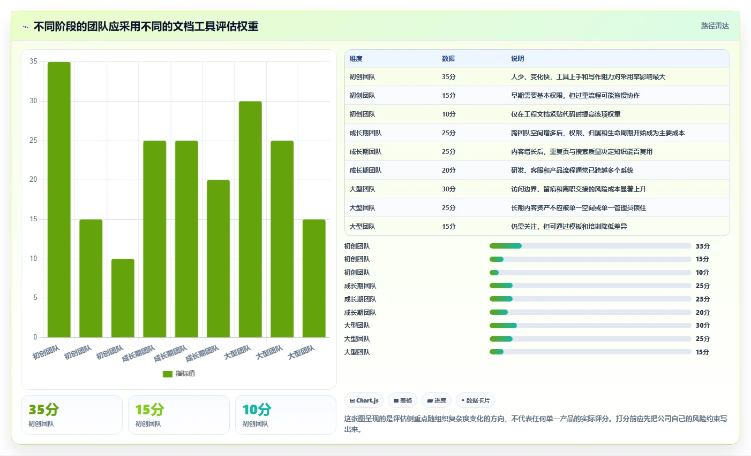Screen dimensions: 751x456
Task: Click table cell '仍需关注，但可通过模板和培训降低差异'
Action: (569, 227)
